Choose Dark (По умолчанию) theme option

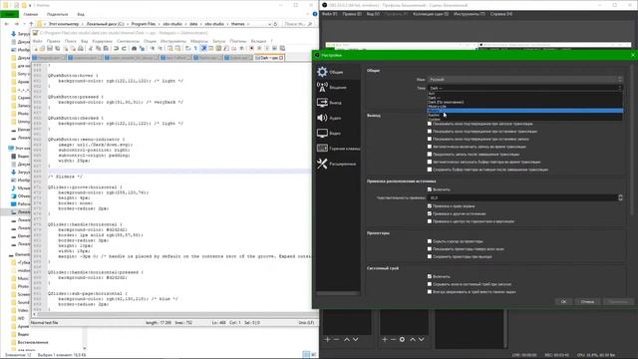pyautogui.click(x=525, y=102)
